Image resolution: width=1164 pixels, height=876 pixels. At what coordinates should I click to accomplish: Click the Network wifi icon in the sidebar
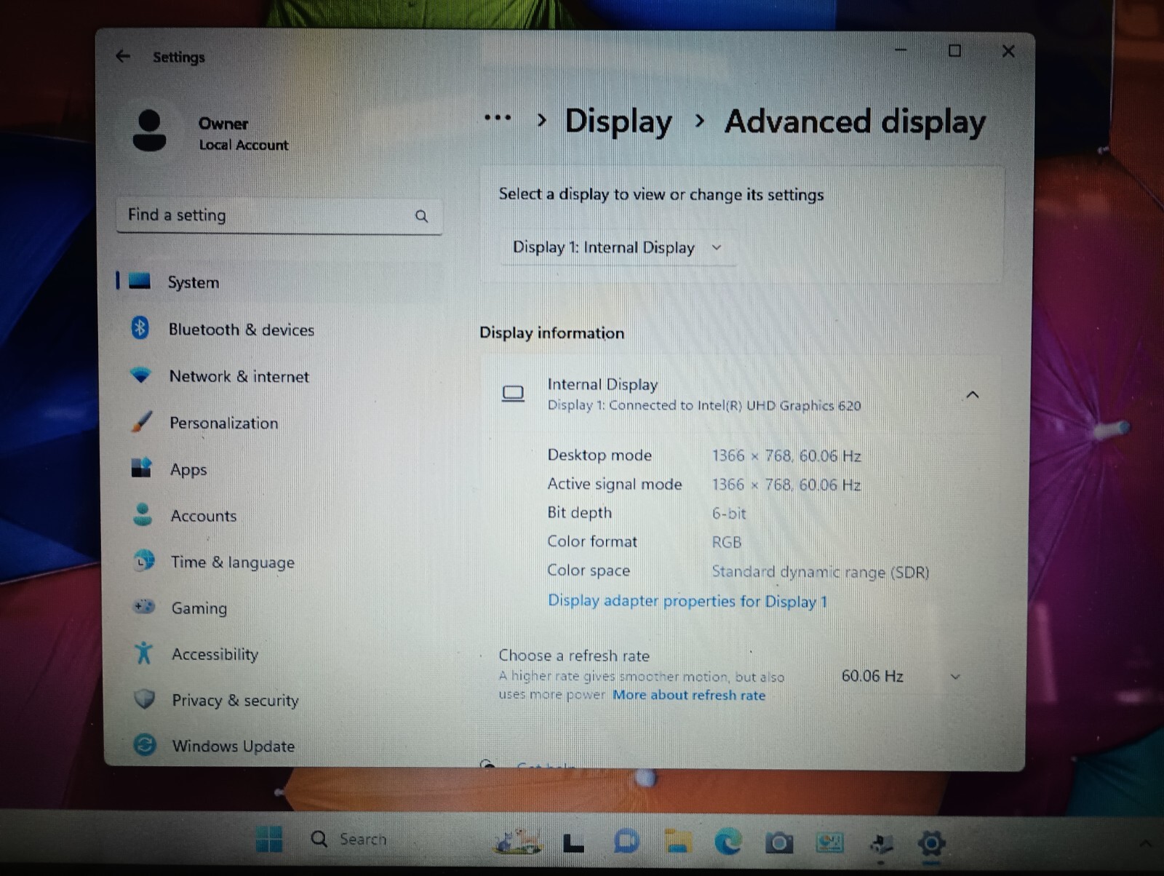point(140,375)
